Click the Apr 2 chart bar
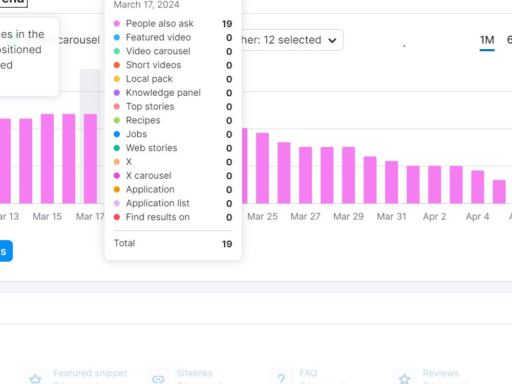The width and height of the screenshot is (512, 384). coord(435,185)
